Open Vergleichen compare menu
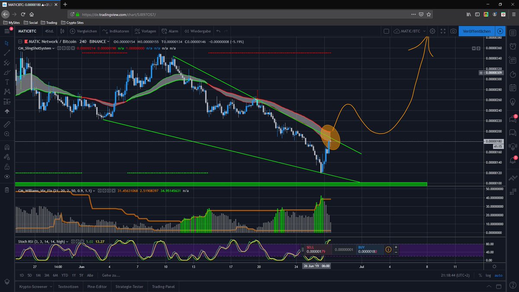The width and height of the screenshot is (519, 292). point(83,31)
